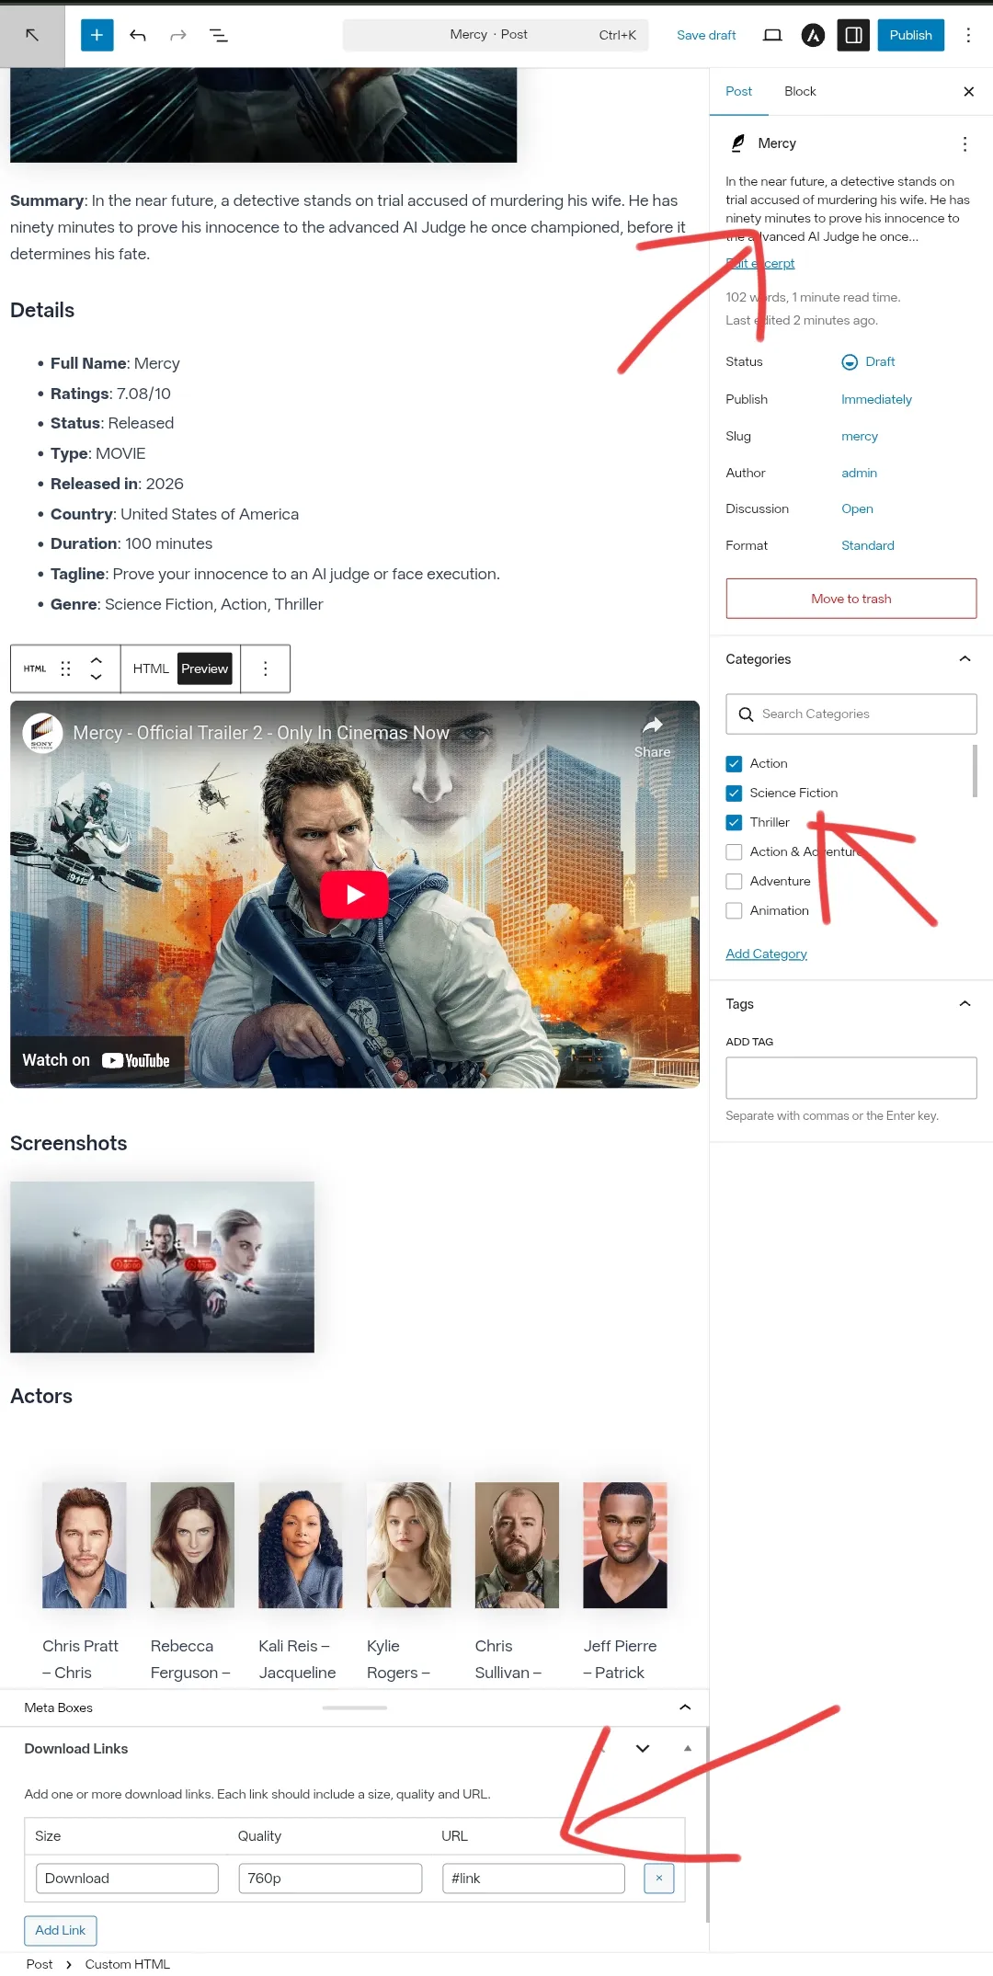Click the Add Category link
The height and width of the screenshot is (1976, 993).
click(766, 954)
